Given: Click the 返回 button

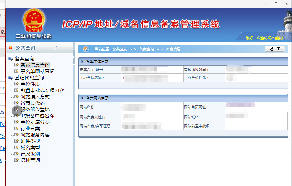Looking at the screenshot, I should click(x=275, y=49).
